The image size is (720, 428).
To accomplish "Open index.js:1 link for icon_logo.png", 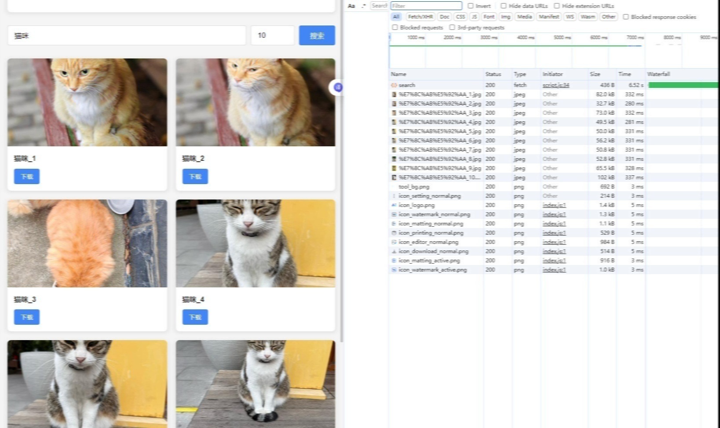I will point(554,205).
